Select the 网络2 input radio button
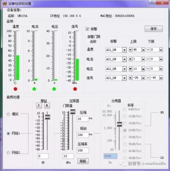 pos(8,153)
